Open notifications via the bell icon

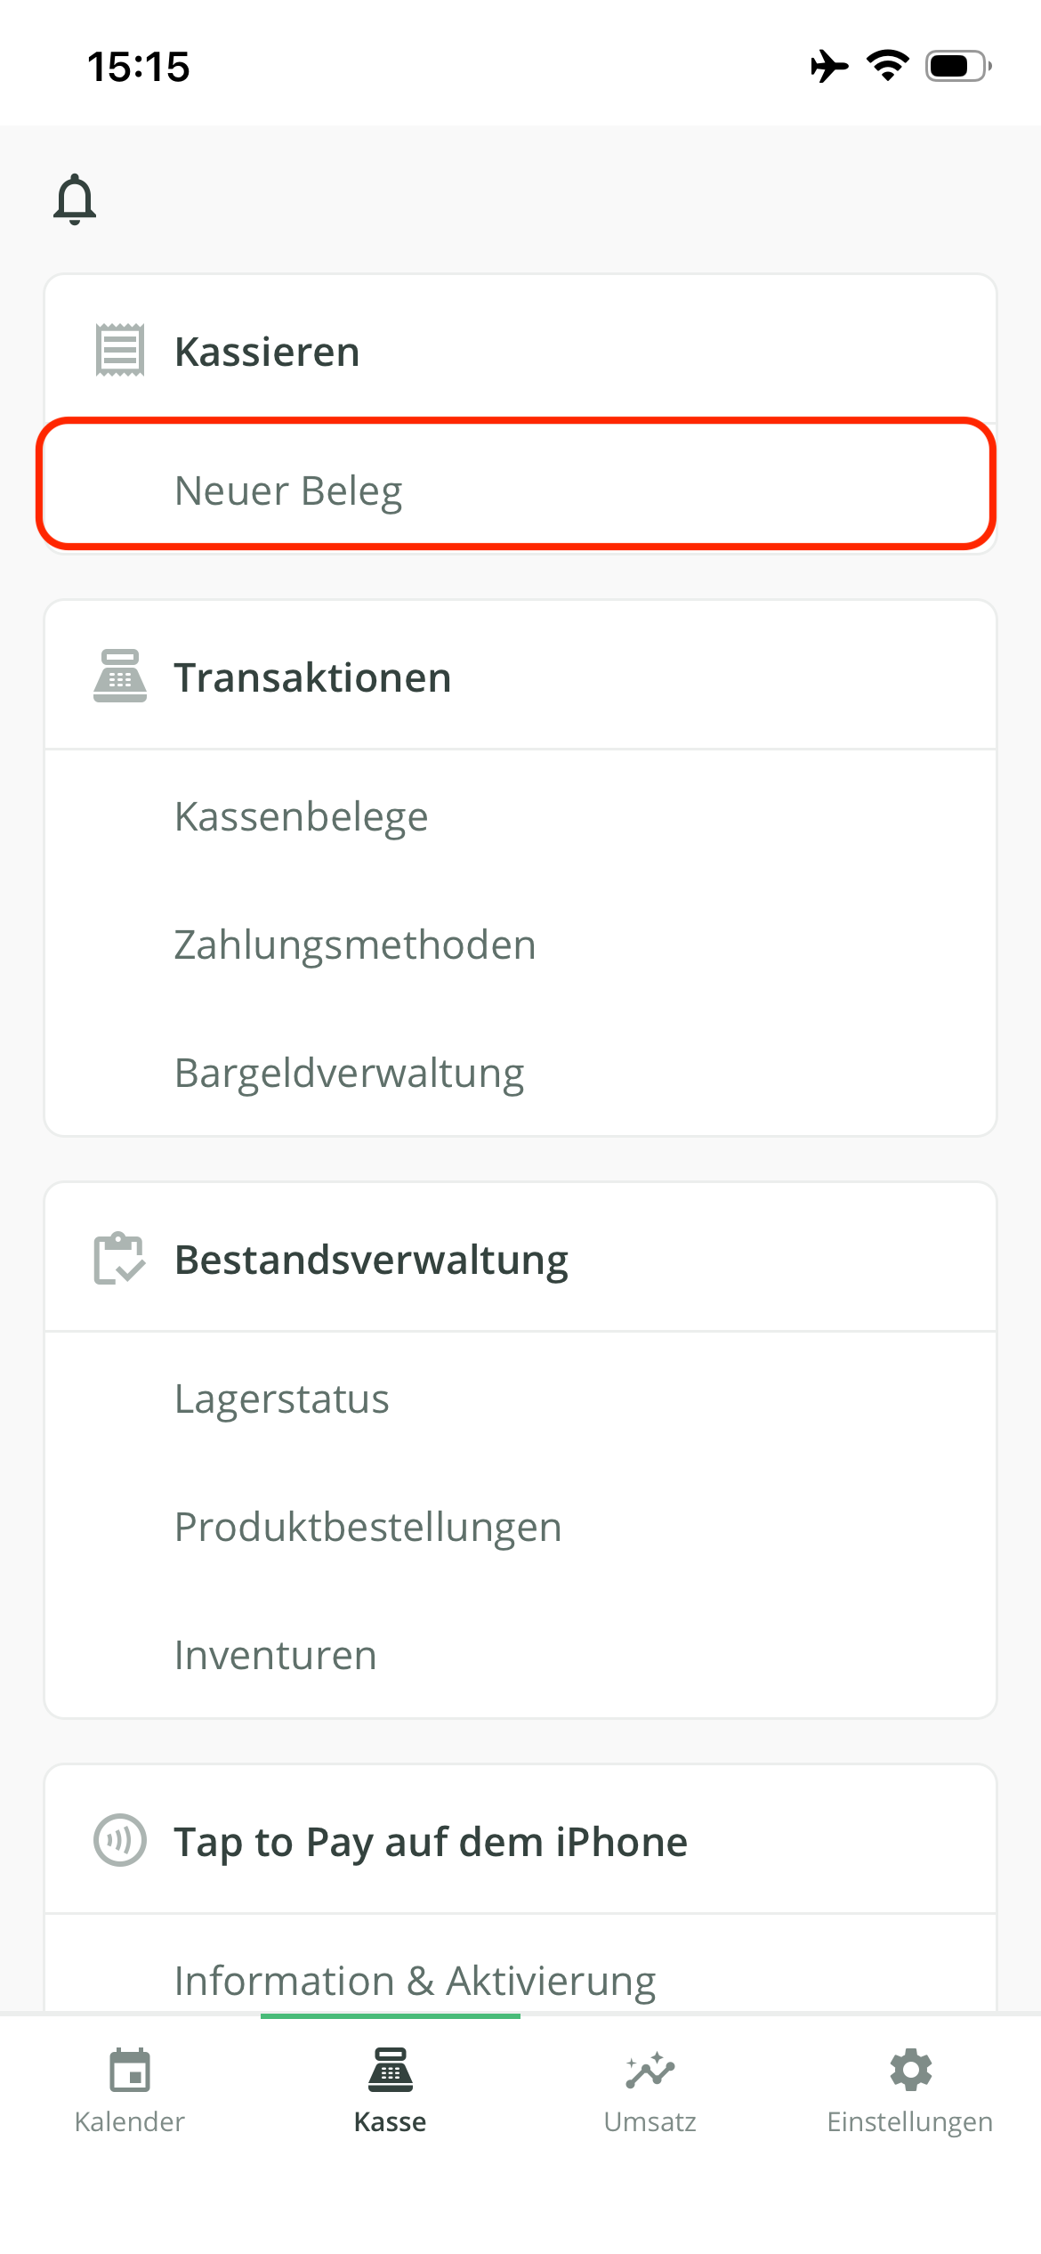click(75, 199)
